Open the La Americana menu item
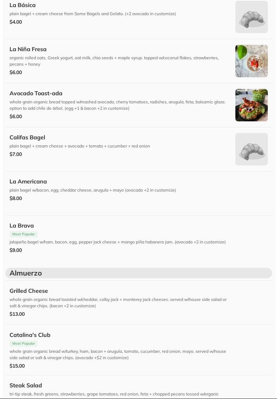 [x=28, y=182]
